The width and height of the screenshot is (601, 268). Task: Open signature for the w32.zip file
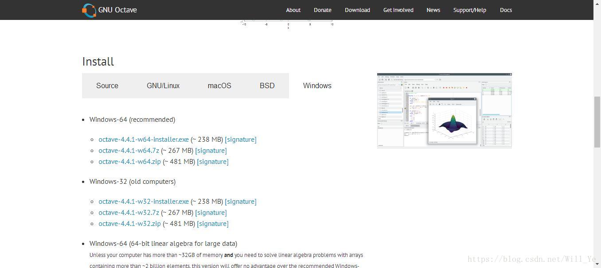[213, 224]
